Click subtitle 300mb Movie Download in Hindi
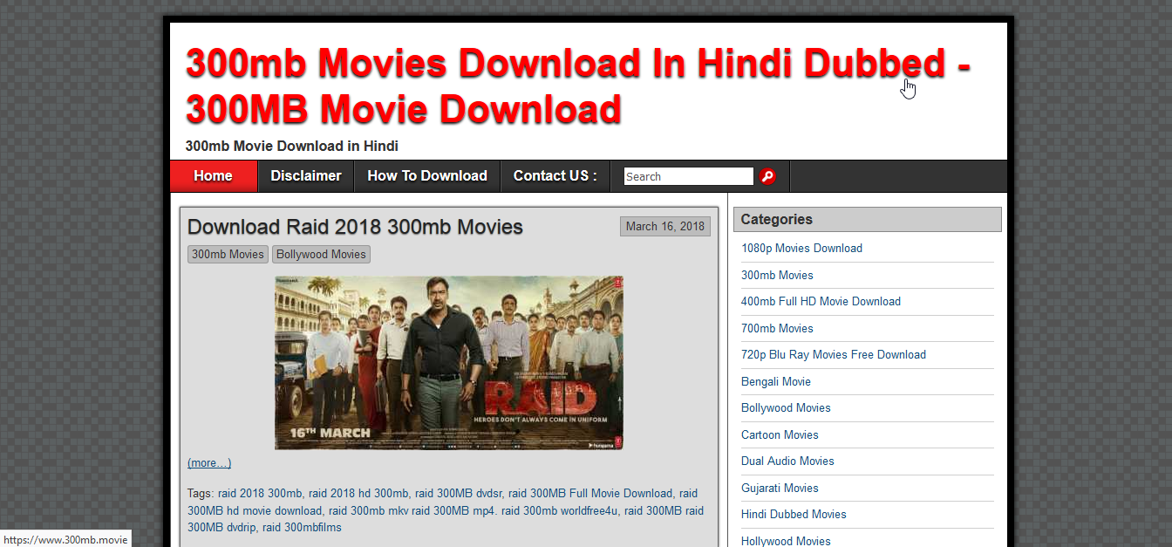 click(x=291, y=146)
